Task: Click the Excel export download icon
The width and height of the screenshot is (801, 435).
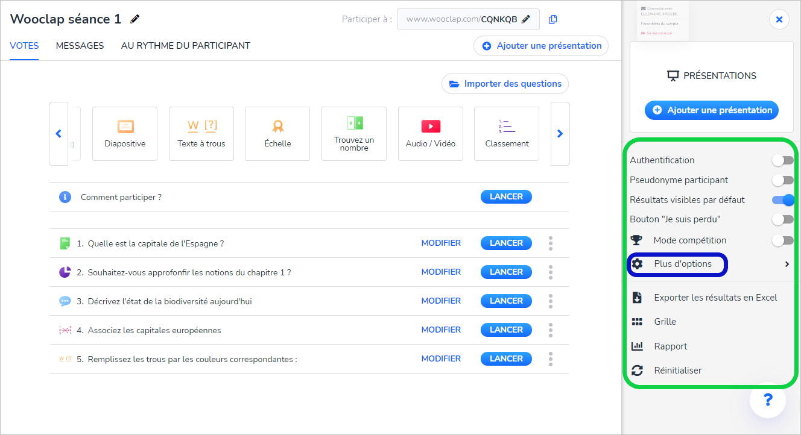Action: (x=637, y=298)
